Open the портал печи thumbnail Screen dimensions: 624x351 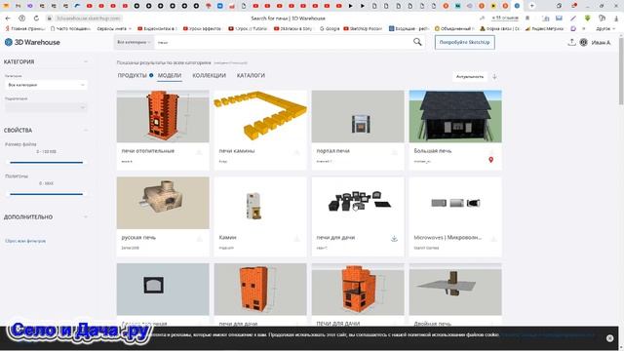(358, 116)
